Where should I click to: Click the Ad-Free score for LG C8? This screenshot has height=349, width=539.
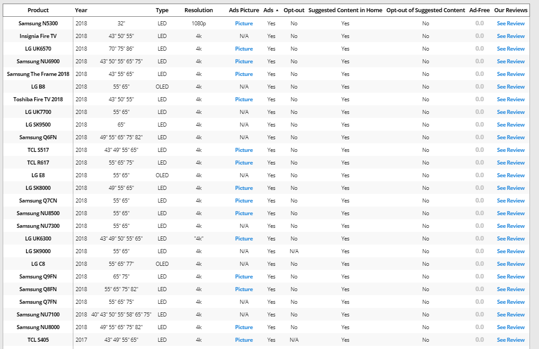(x=479, y=264)
